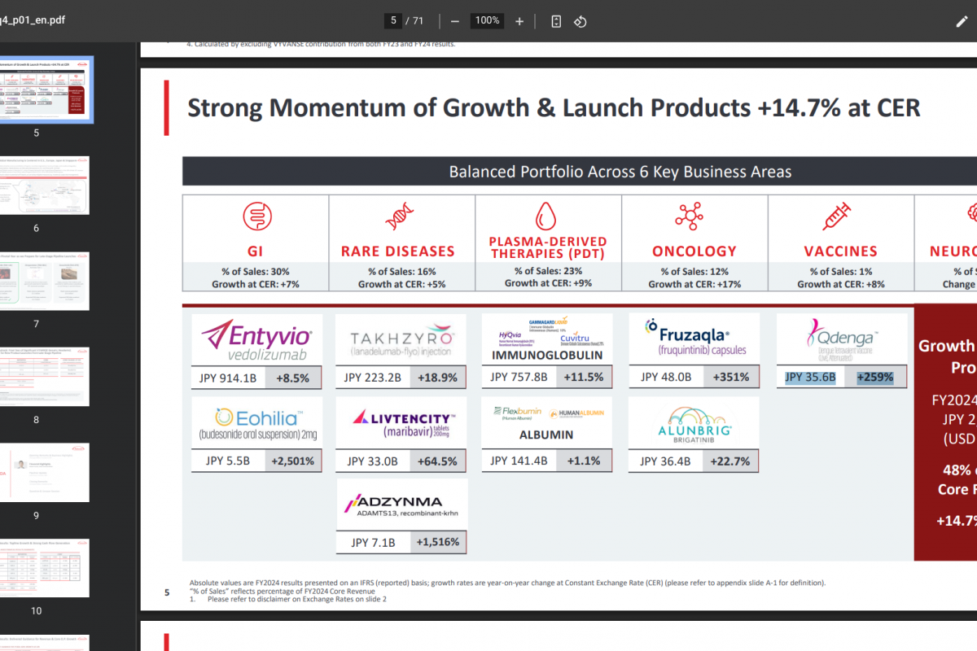The height and width of the screenshot is (651, 977).
Task: Click the 'ONCOLOGY' heading
Action: pos(694,251)
